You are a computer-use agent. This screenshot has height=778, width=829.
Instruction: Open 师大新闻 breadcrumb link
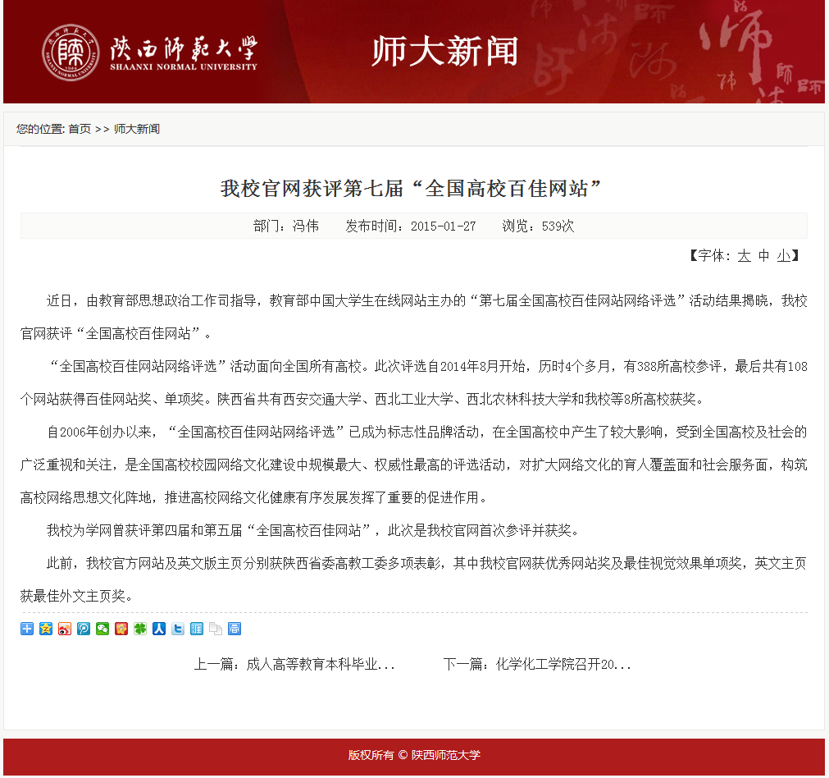tap(137, 129)
